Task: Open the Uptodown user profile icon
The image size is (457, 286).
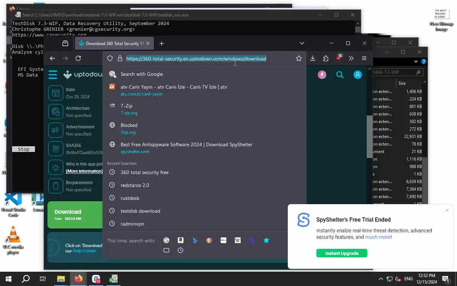Action: (x=358, y=74)
